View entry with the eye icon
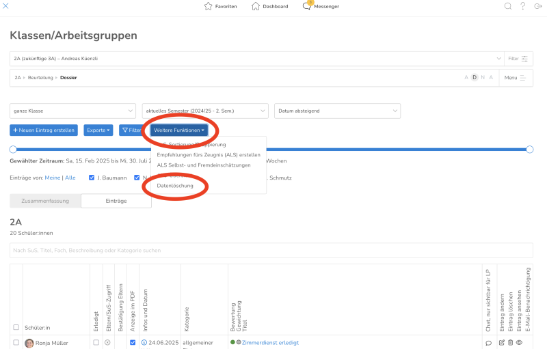Viewport: 547px width, 349px height. tap(519, 343)
